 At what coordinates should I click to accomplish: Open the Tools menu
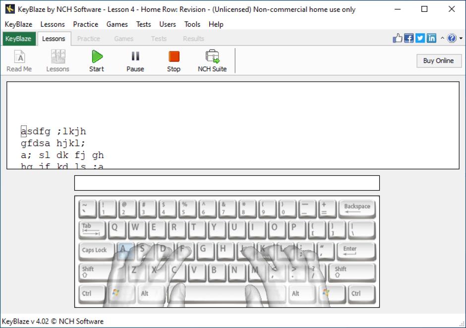192,24
